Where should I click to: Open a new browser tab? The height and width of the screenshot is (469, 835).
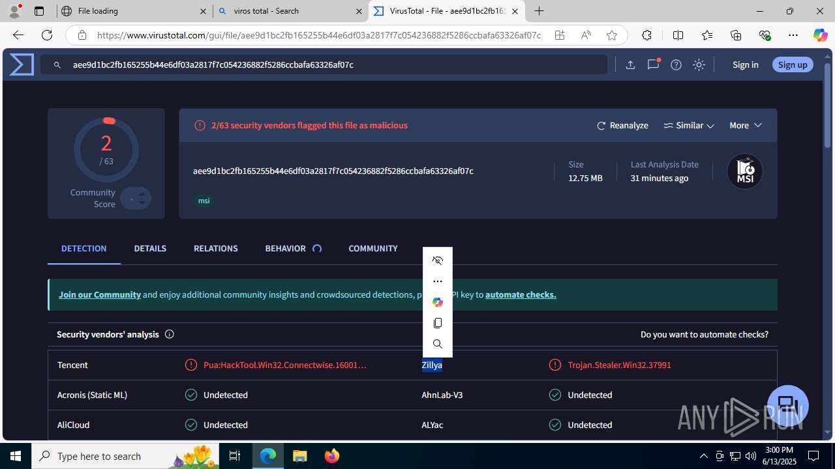coord(539,11)
